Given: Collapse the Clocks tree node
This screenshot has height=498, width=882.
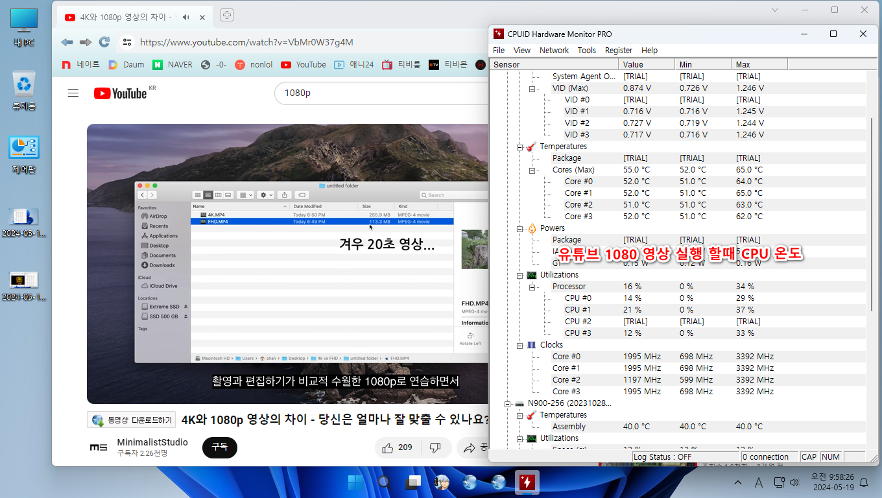Looking at the screenshot, I should click(519, 345).
